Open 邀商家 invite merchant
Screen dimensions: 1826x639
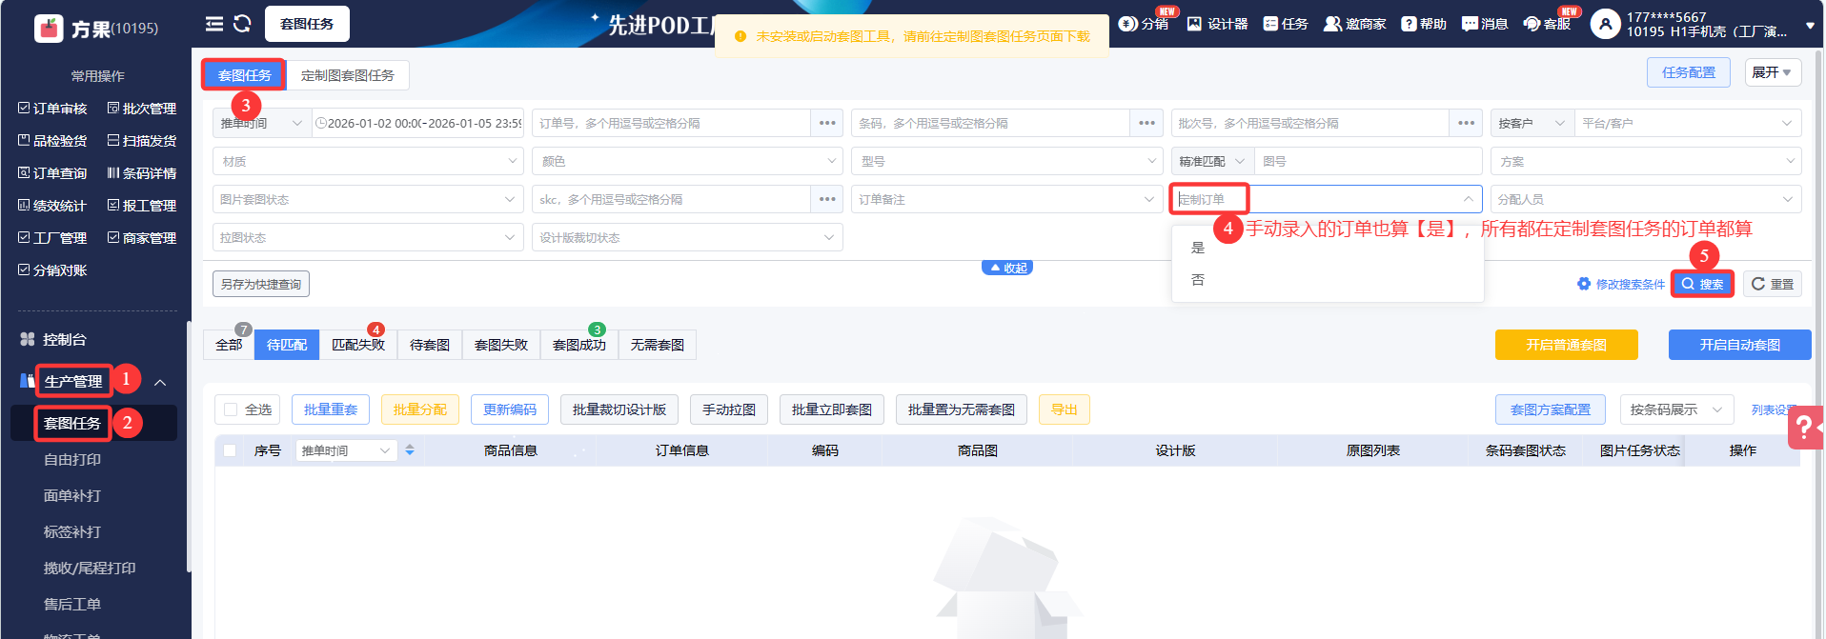pos(1354,24)
